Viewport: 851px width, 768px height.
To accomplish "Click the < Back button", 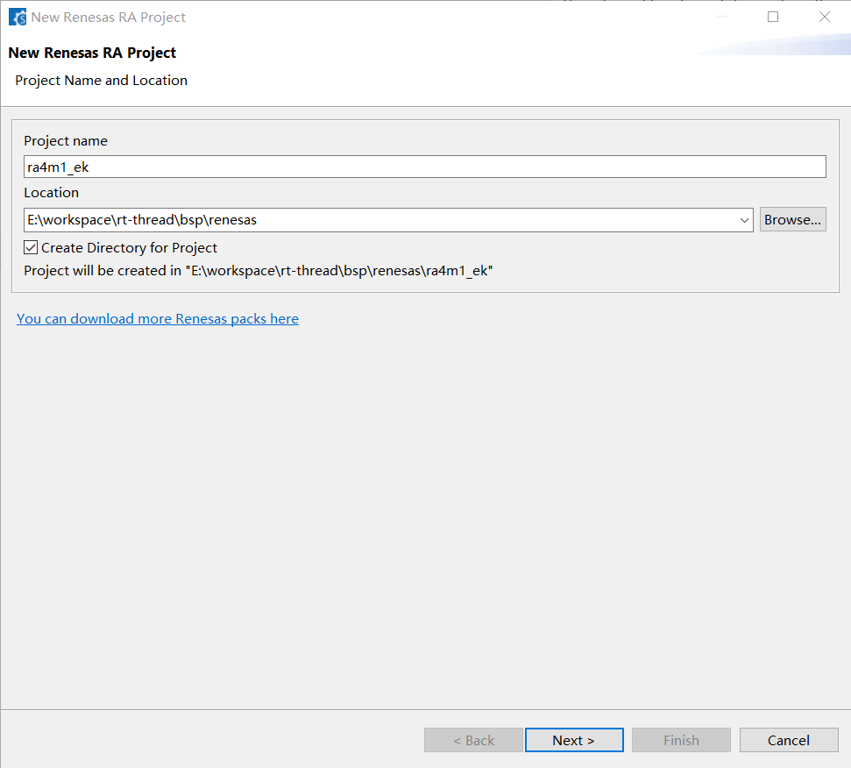I will coord(473,741).
